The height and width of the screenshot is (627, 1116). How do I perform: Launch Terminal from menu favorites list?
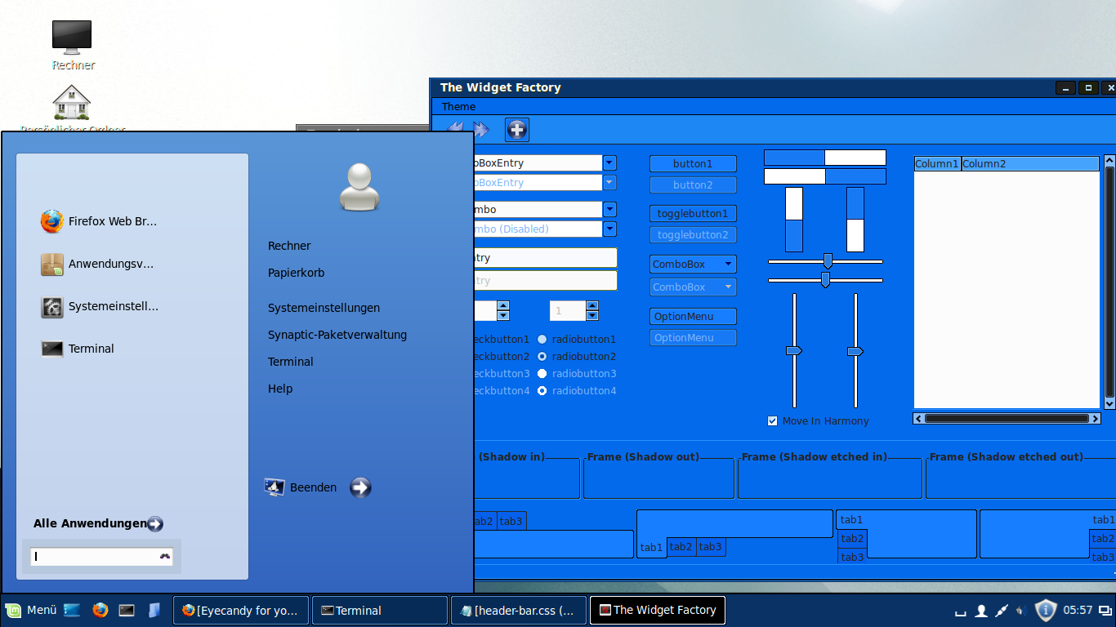coord(52,349)
